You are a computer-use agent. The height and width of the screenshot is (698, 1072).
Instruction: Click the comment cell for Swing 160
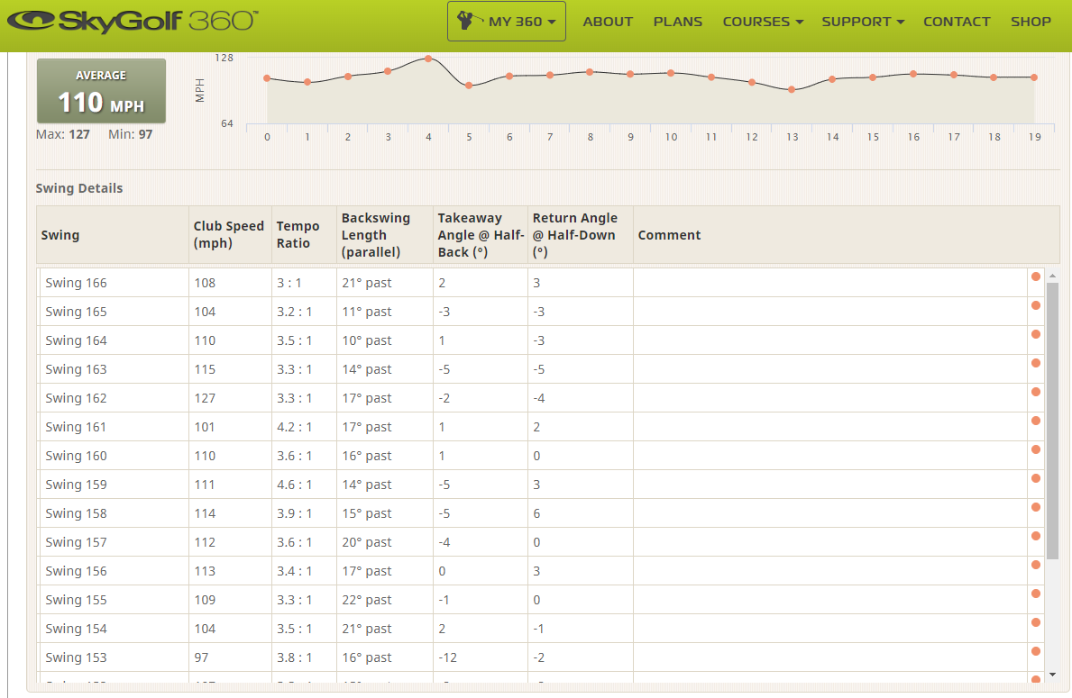pos(830,456)
